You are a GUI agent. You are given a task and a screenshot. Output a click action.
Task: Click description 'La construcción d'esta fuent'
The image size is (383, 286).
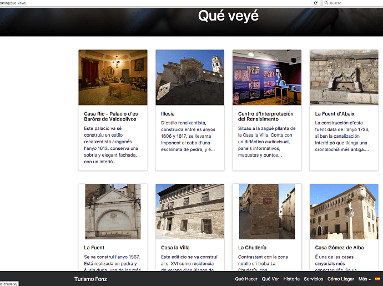tap(342, 136)
